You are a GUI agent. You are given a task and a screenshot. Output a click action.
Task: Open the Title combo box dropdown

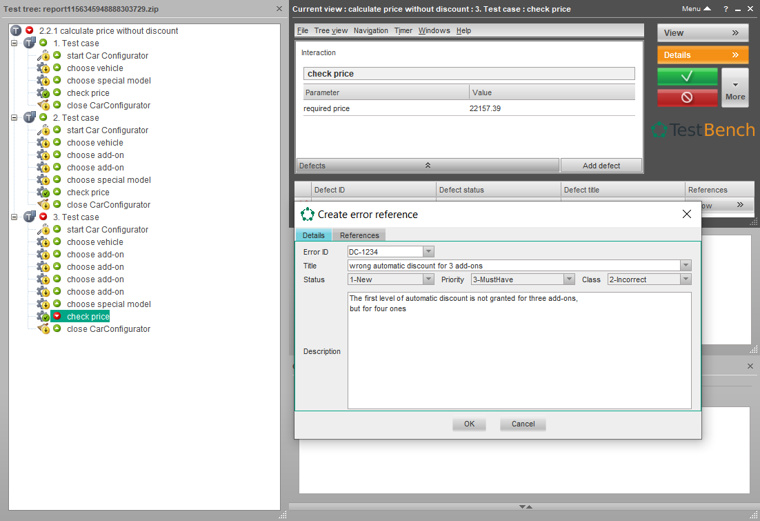tap(686, 266)
